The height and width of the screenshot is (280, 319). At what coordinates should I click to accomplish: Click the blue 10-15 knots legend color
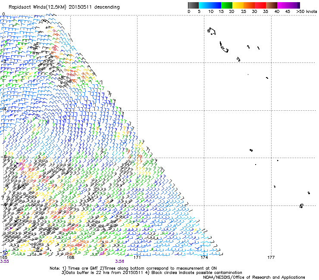[x=216, y=5]
